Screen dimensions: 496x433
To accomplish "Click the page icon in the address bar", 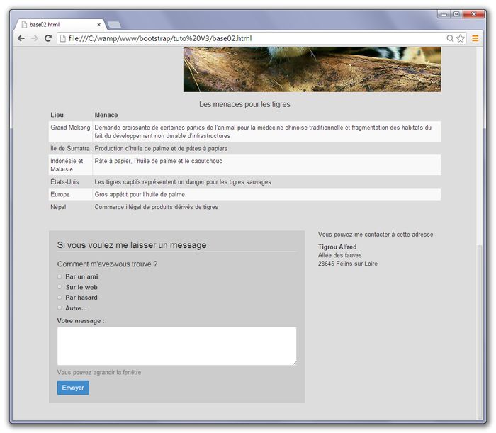I will pyautogui.click(x=63, y=38).
